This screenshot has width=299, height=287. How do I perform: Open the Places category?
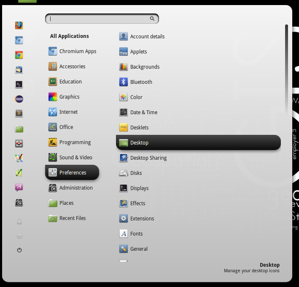(72, 203)
